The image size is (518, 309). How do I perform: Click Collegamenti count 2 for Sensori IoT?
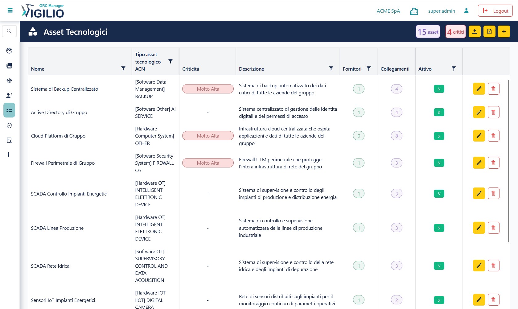click(397, 300)
